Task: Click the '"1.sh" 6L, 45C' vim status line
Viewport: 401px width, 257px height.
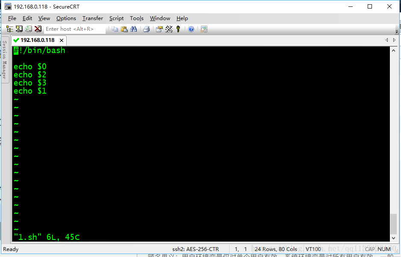Action: coord(47,237)
